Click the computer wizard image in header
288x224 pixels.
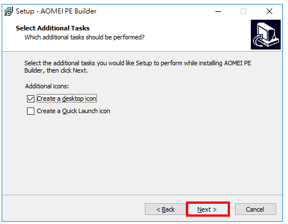click(x=265, y=34)
